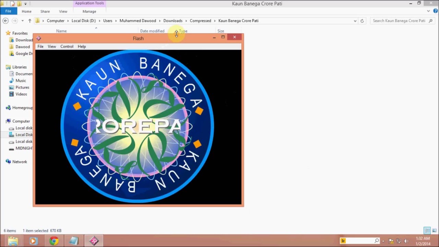The height and width of the screenshot is (247, 439).
Task: Click the Bing search box on taskbar
Action: click(x=360, y=241)
